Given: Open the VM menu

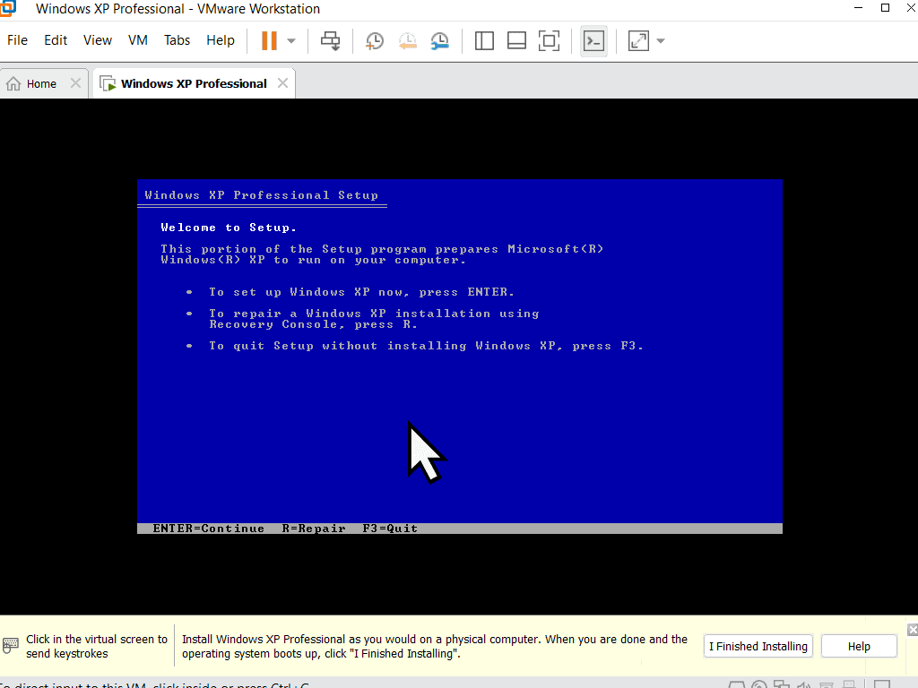Looking at the screenshot, I should pos(137,40).
